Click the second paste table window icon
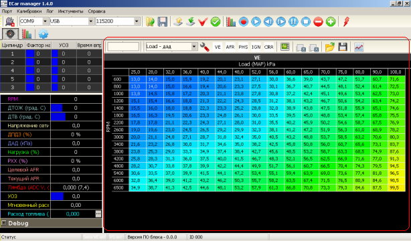 coord(313,48)
